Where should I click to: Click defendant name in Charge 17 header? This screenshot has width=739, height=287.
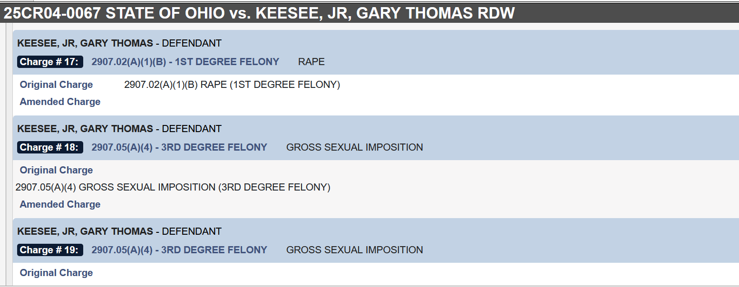(x=85, y=43)
